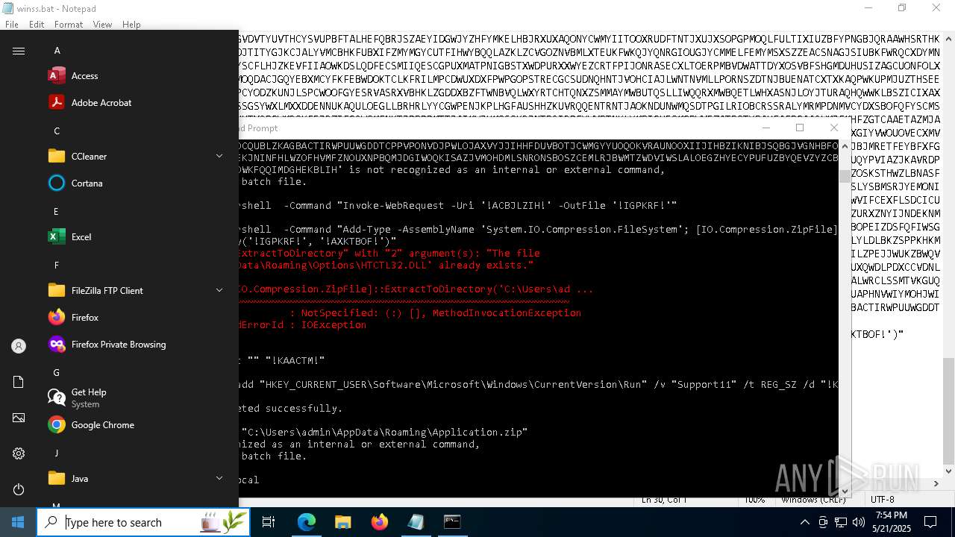Open Excel from the app list
This screenshot has width=955, height=537.
click(x=134, y=236)
